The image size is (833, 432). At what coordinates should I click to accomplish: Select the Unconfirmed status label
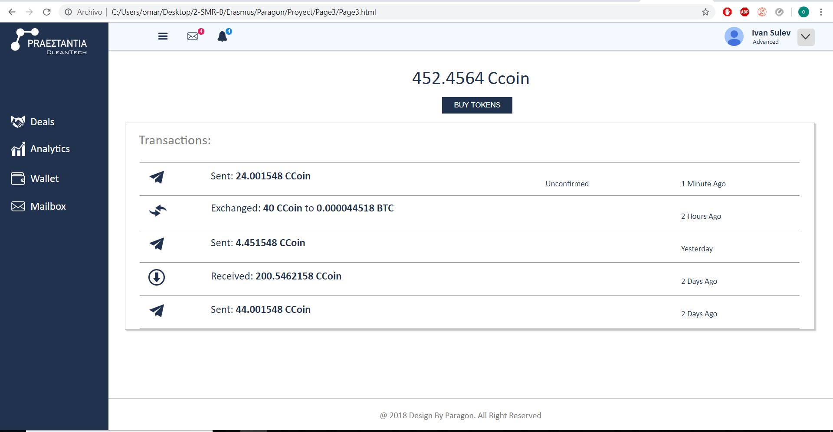point(567,184)
